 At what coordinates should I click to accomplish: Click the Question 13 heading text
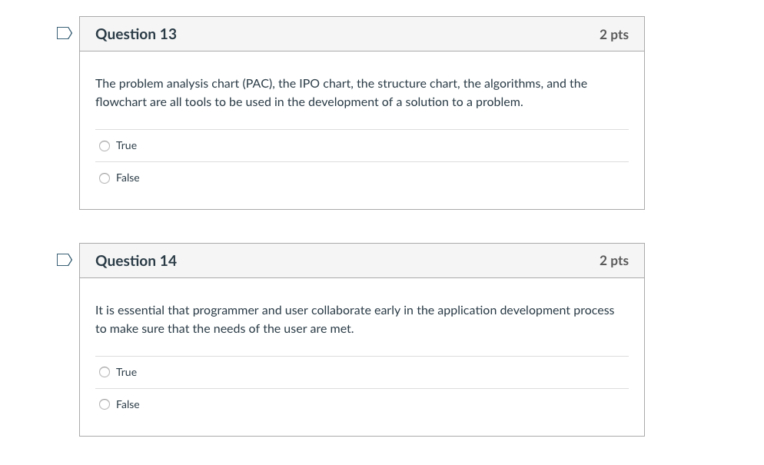tap(135, 34)
